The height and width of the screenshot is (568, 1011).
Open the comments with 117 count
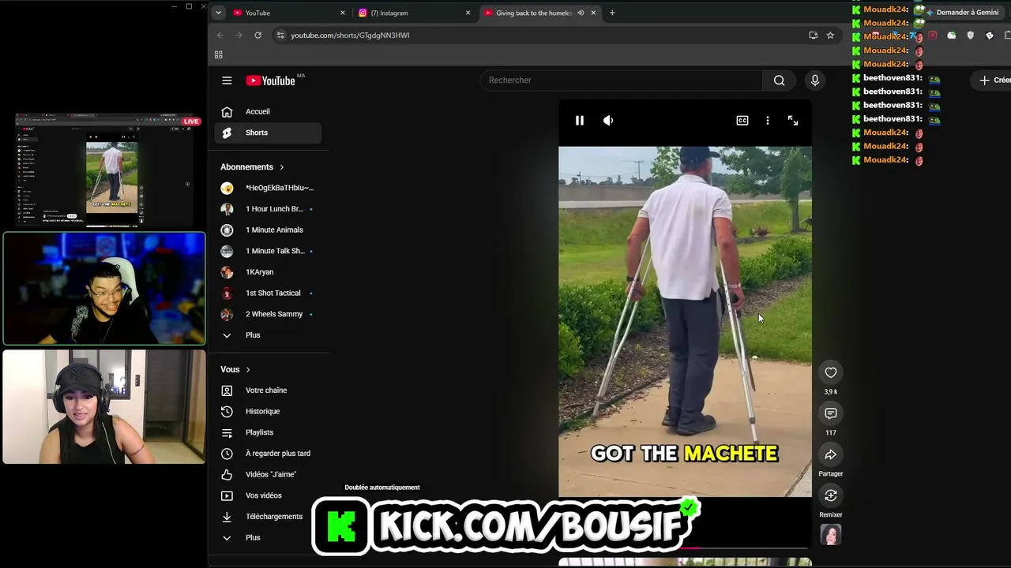click(831, 413)
